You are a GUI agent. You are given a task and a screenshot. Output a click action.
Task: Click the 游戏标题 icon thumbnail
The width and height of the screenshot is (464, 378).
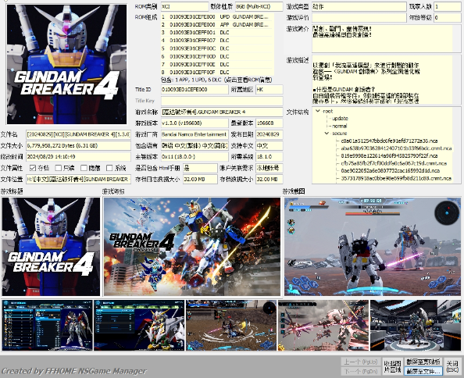point(51,247)
